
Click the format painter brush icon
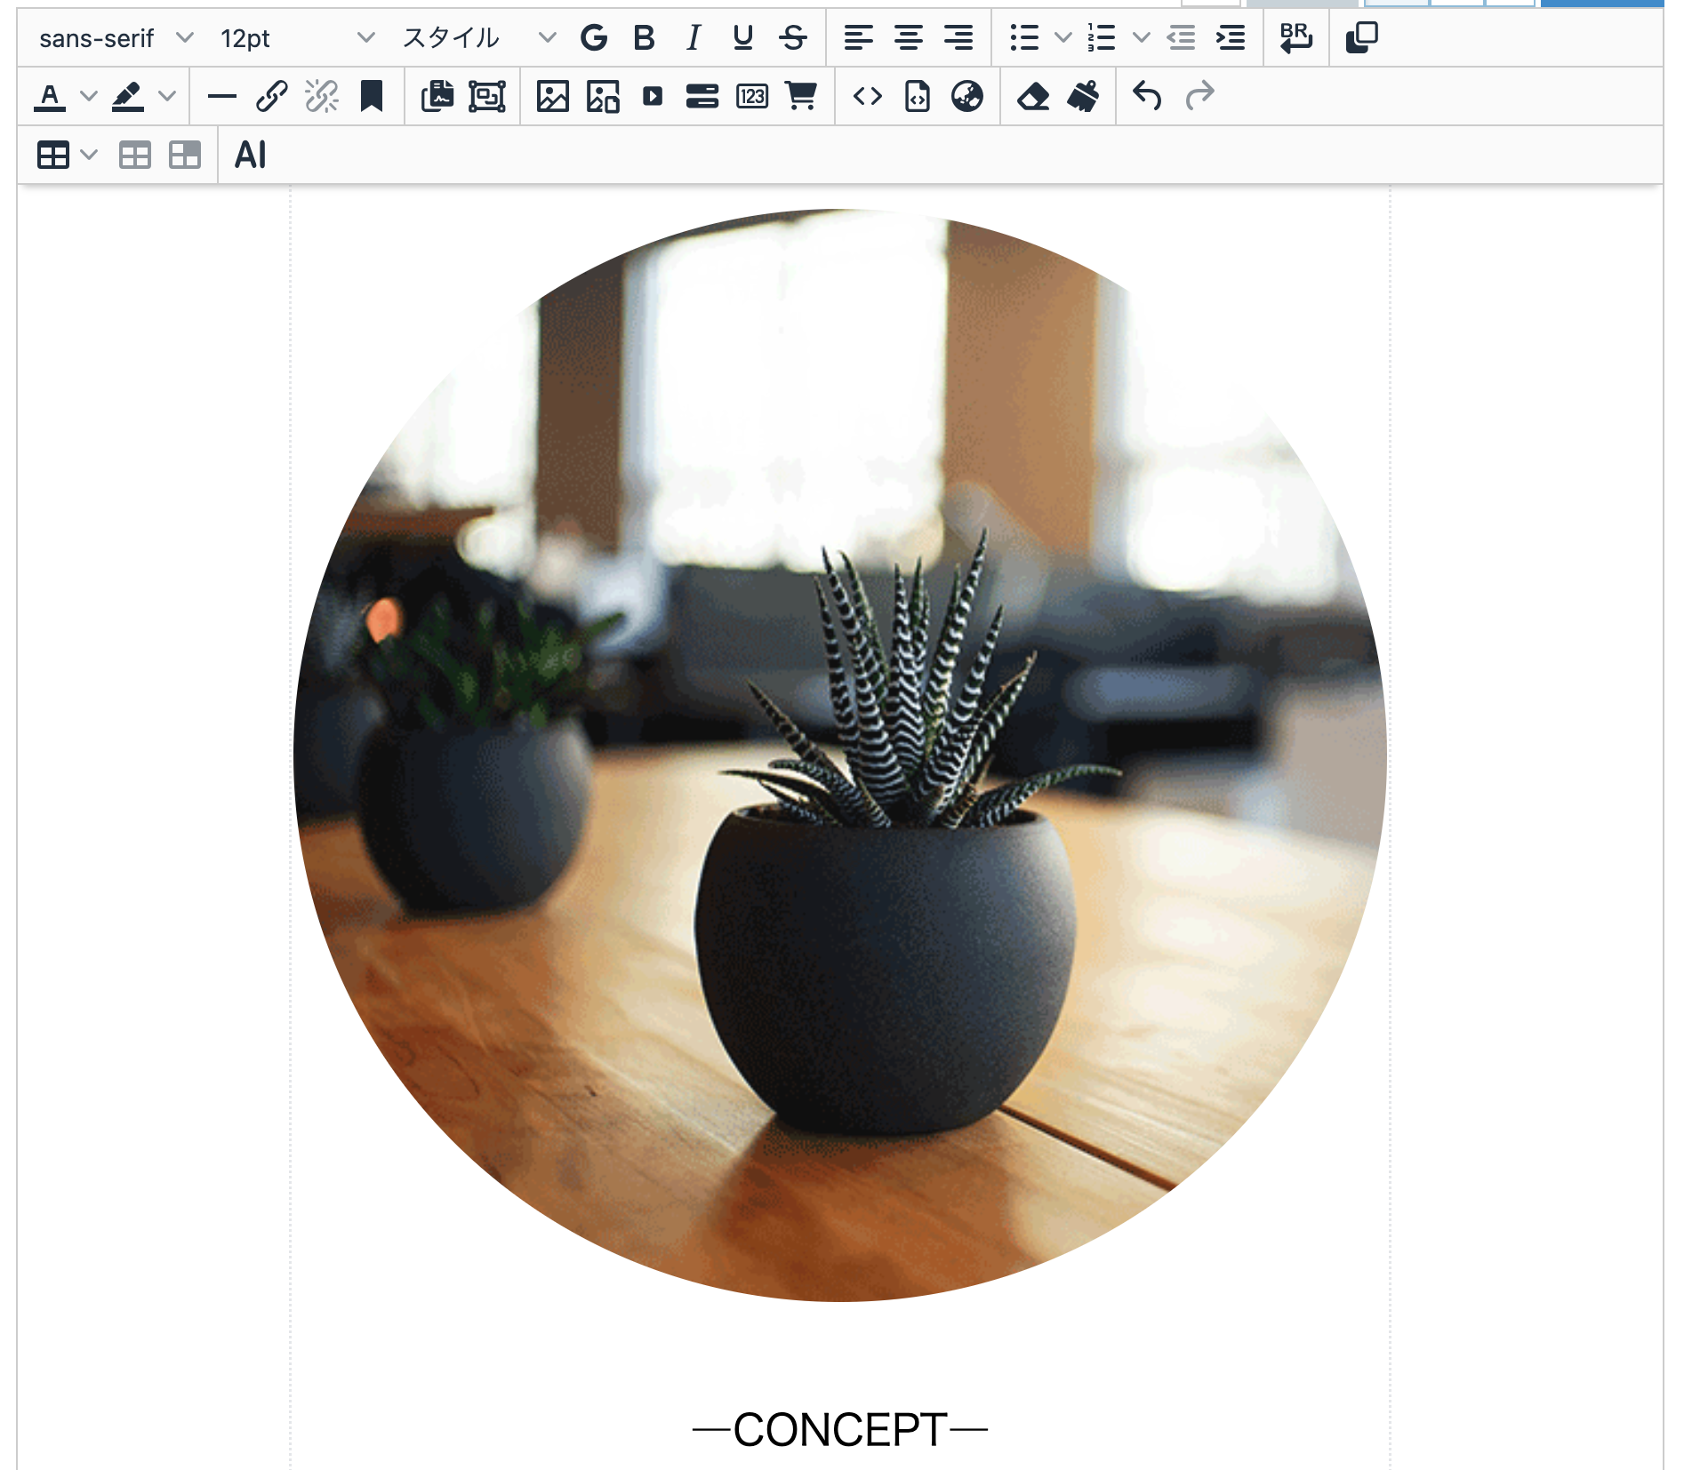coord(1083,97)
